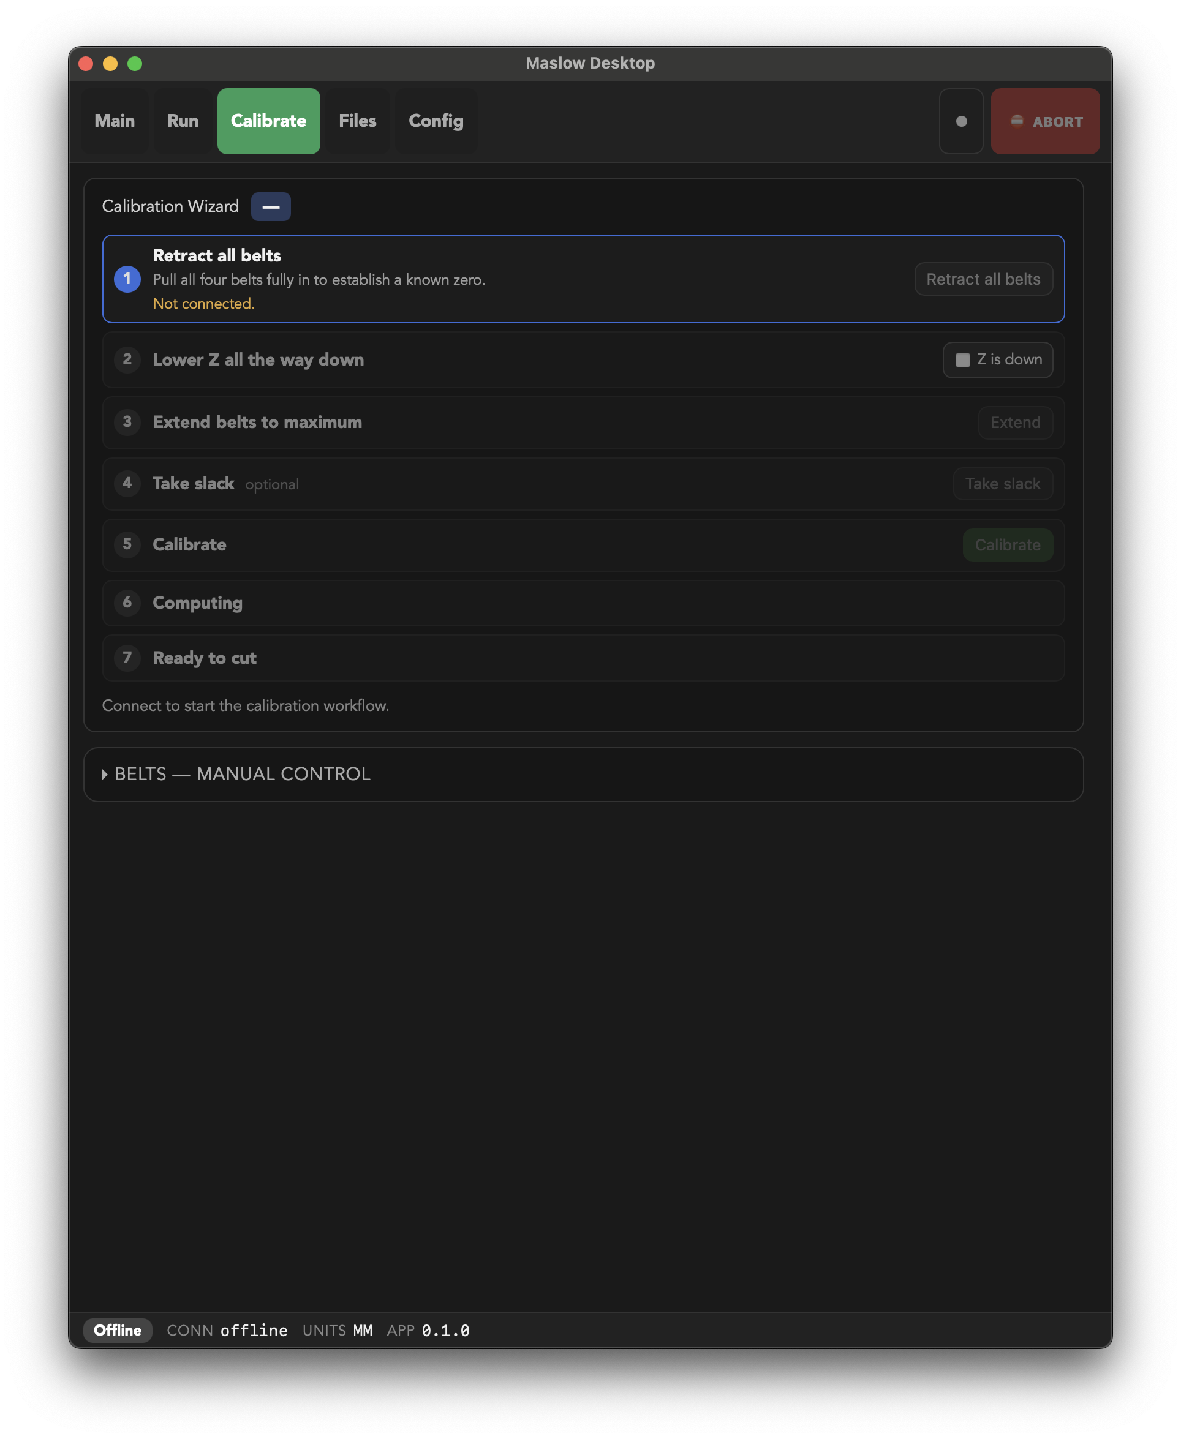Minimize the window with yellow button
Screen dimensions: 1181x1439
coord(110,64)
